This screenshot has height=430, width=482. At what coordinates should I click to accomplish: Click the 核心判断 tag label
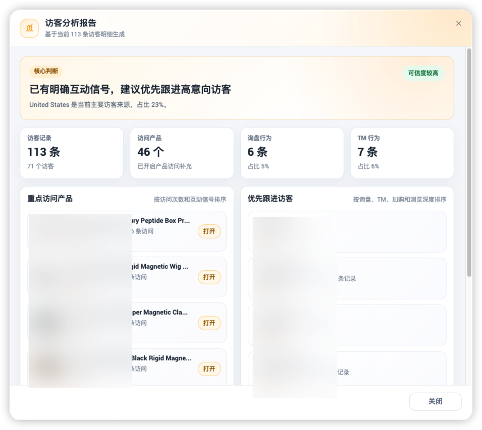[x=46, y=71]
